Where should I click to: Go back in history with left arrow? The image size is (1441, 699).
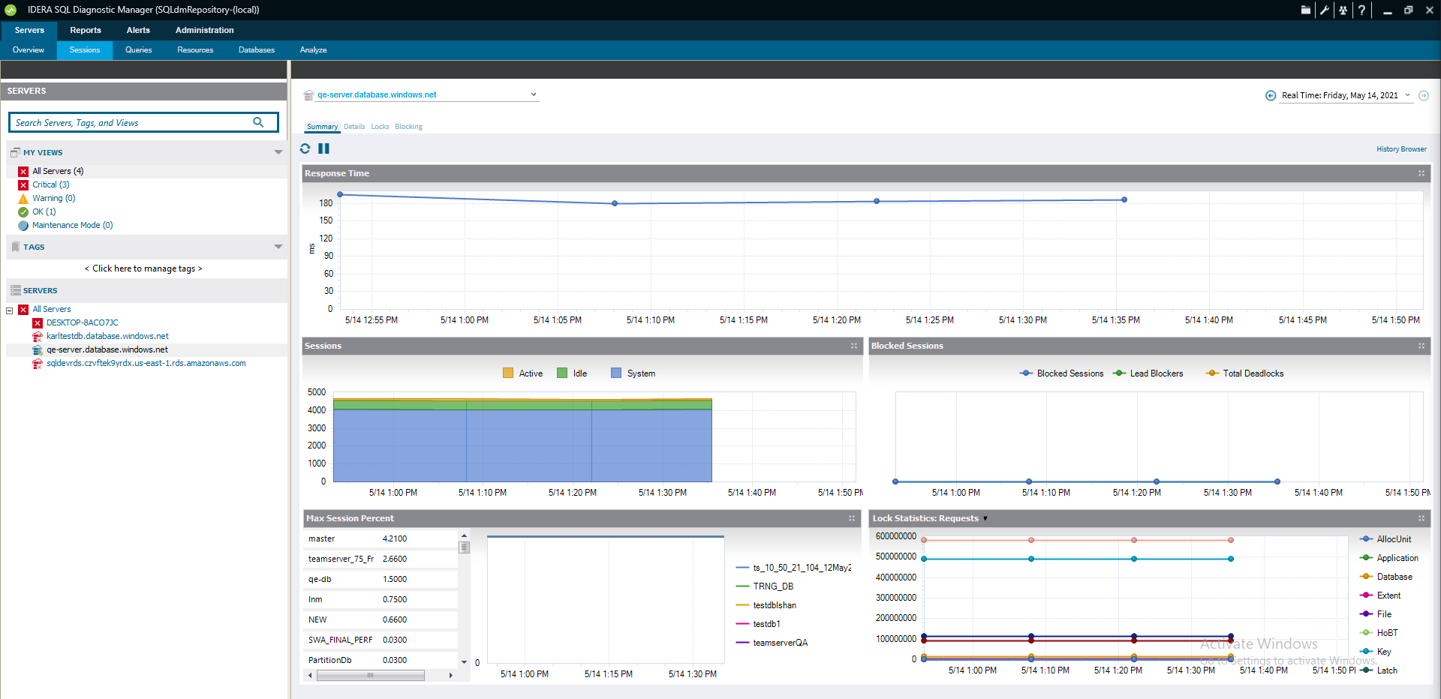[x=1271, y=95]
